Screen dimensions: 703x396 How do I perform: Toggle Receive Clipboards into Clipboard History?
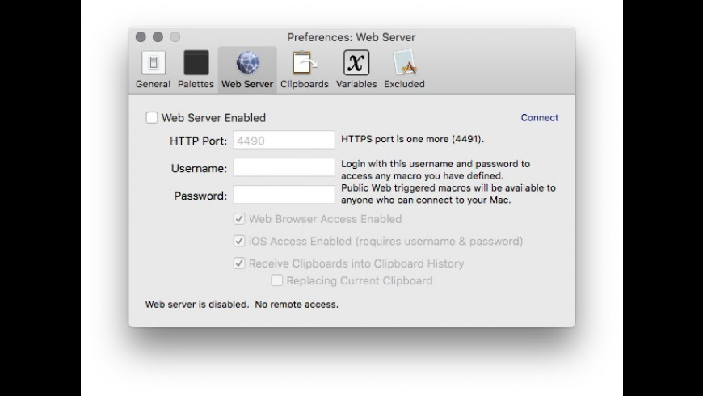239,263
